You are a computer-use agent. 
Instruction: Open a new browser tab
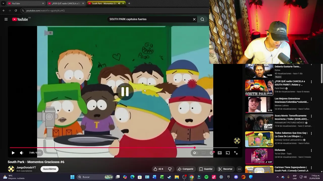(129, 4)
